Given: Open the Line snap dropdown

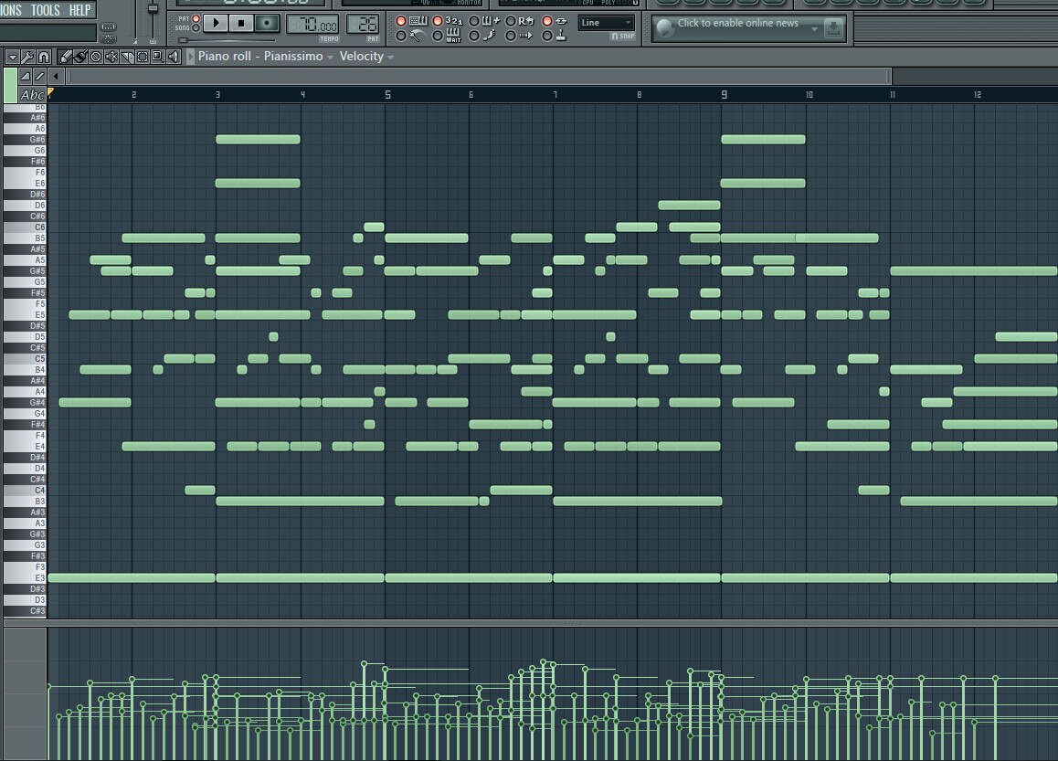Looking at the screenshot, I should (606, 23).
